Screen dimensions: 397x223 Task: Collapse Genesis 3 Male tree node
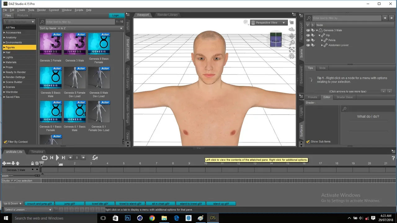[x=317, y=30]
